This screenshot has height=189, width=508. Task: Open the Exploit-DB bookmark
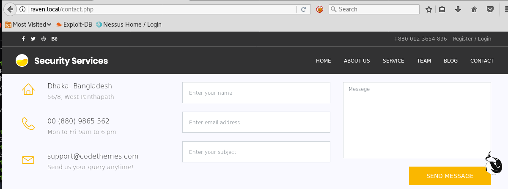tap(74, 25)
